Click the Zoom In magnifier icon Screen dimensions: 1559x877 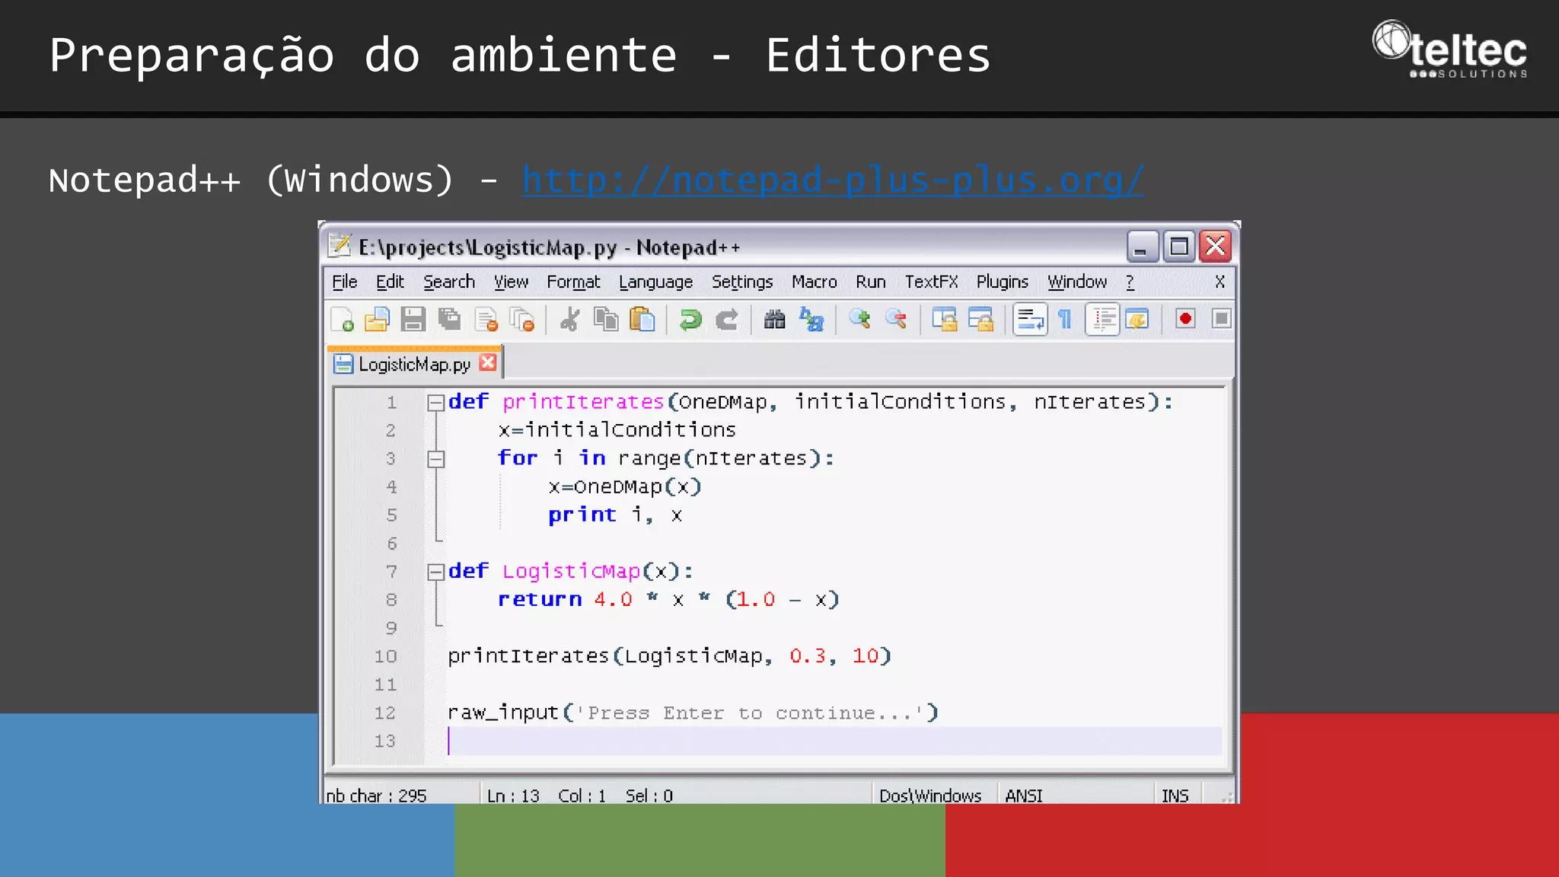coord(860,320)
